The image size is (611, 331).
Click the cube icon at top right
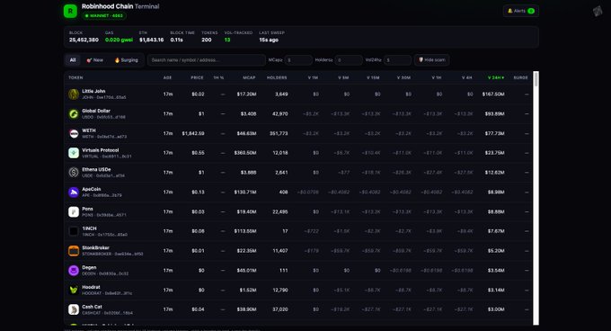point(598,11)
